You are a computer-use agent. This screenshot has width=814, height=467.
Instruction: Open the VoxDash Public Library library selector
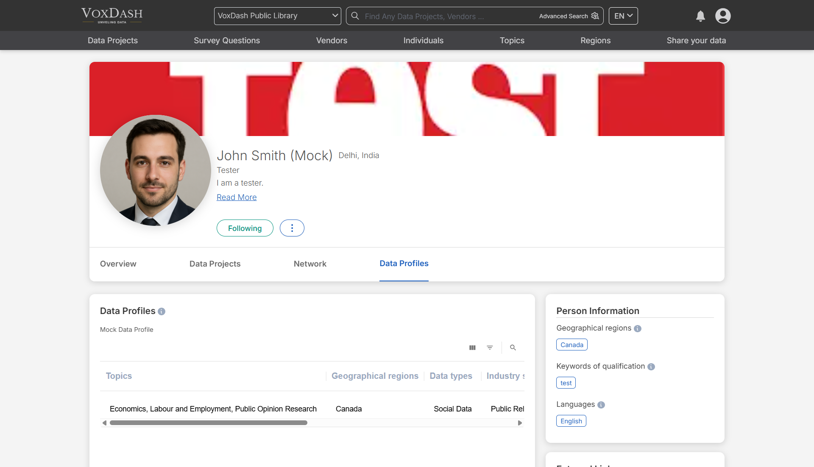(x=277, y=16)
